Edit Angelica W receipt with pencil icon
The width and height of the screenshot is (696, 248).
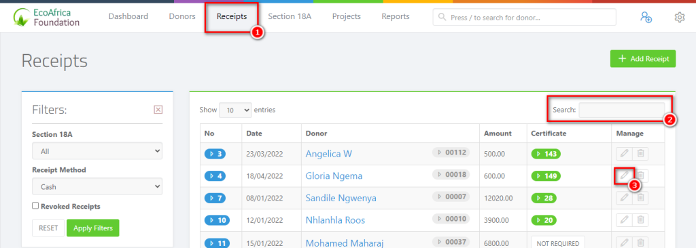point(624,154)
